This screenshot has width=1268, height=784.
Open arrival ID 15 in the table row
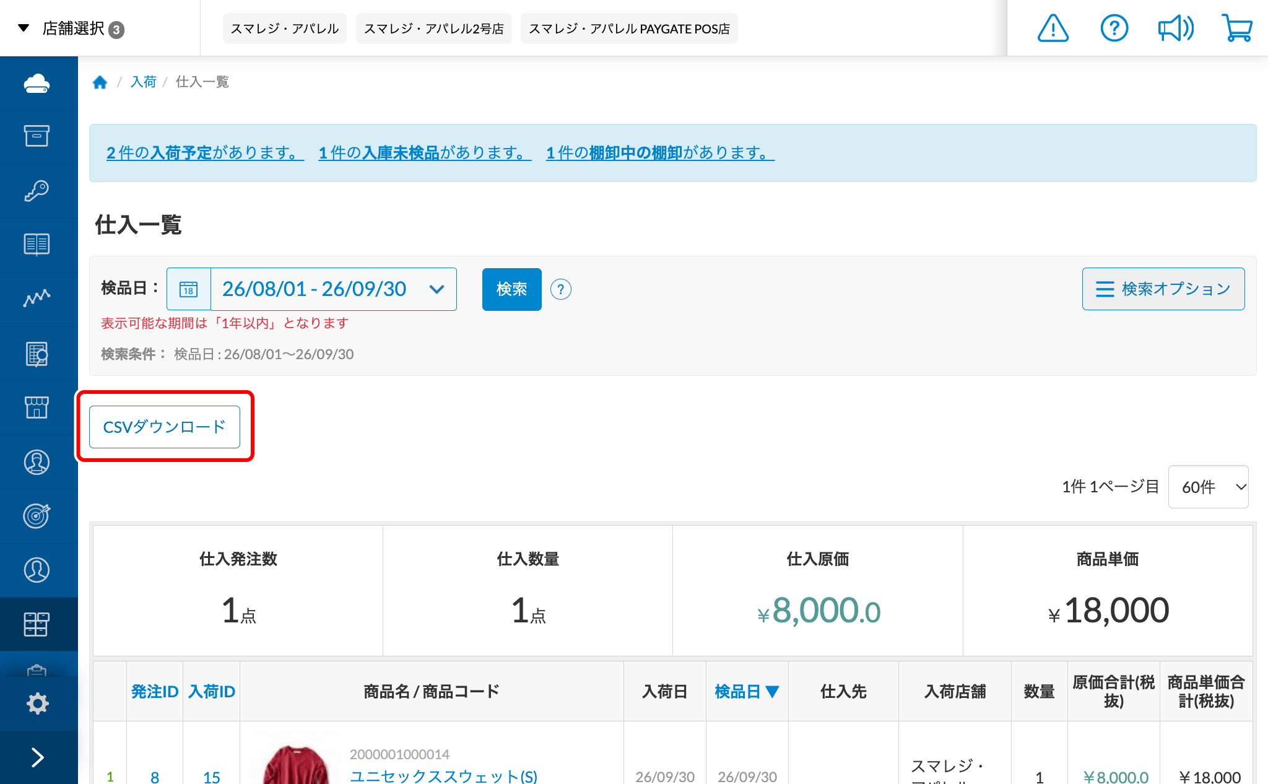pos(212,777)
